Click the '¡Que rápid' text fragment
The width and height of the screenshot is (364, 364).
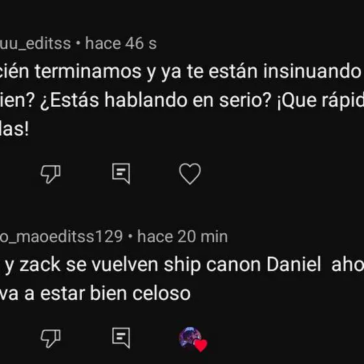[320, 101]
